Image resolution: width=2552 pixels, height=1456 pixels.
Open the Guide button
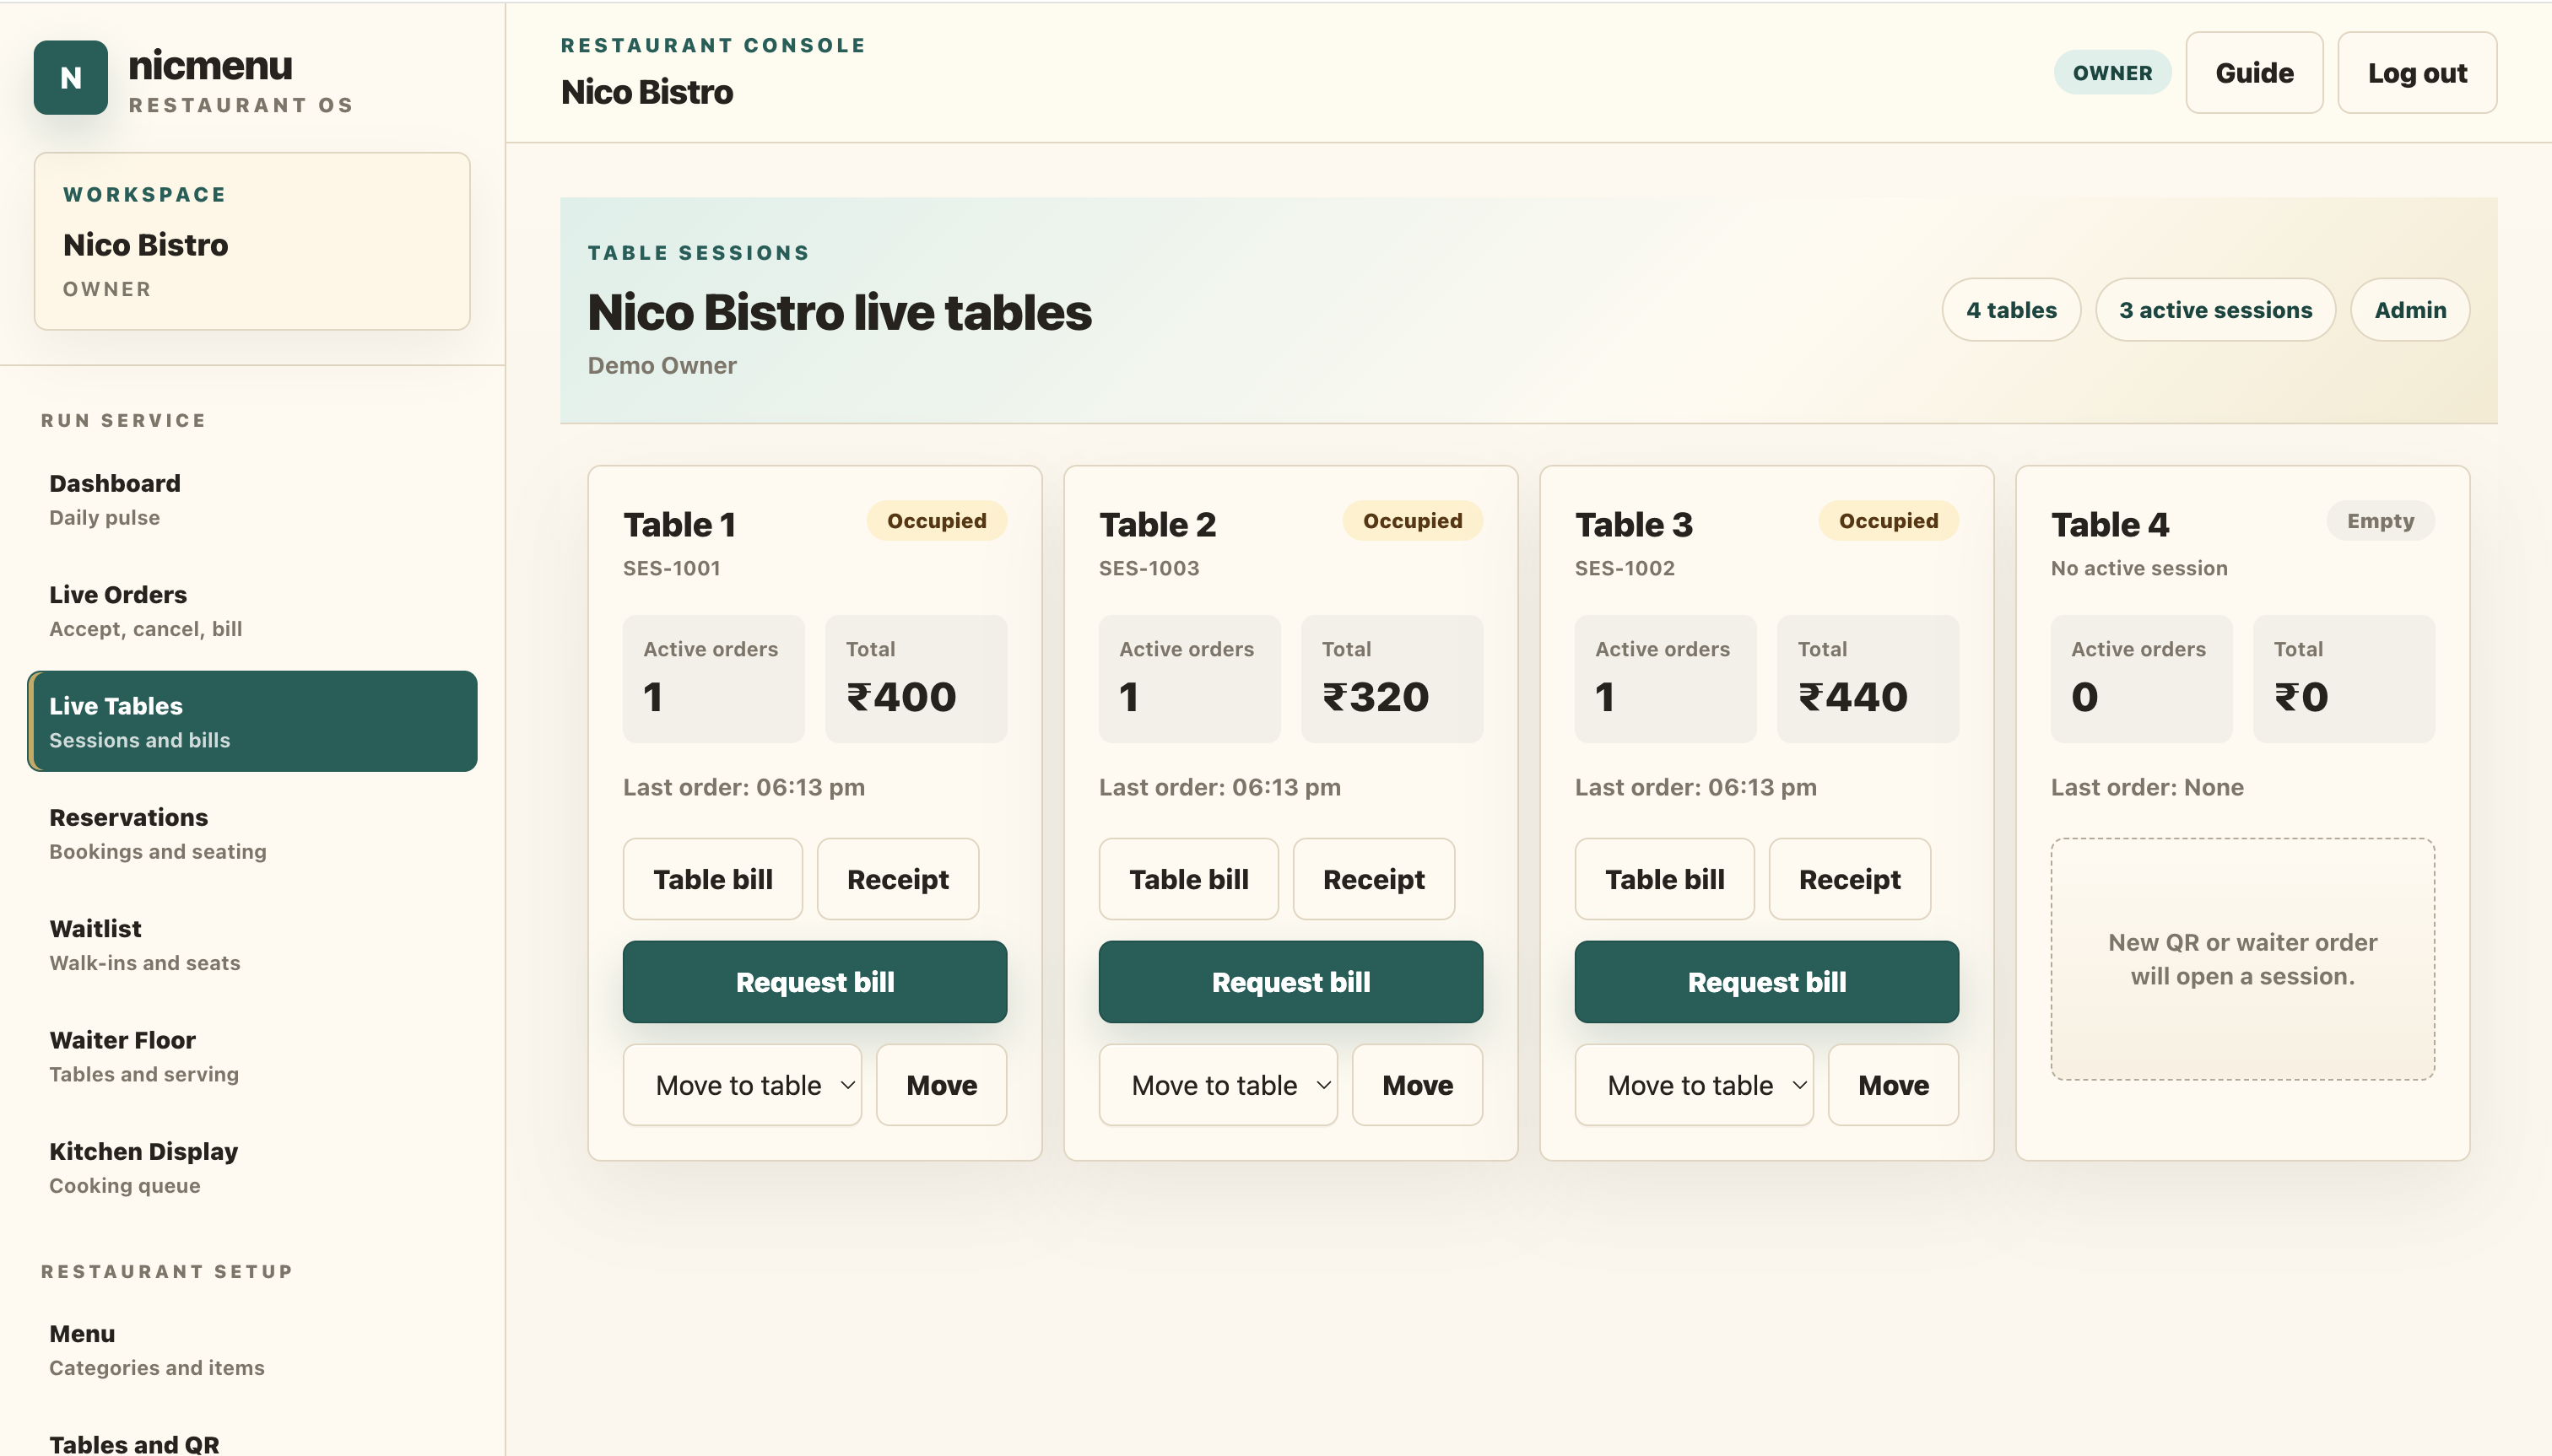2253,73
